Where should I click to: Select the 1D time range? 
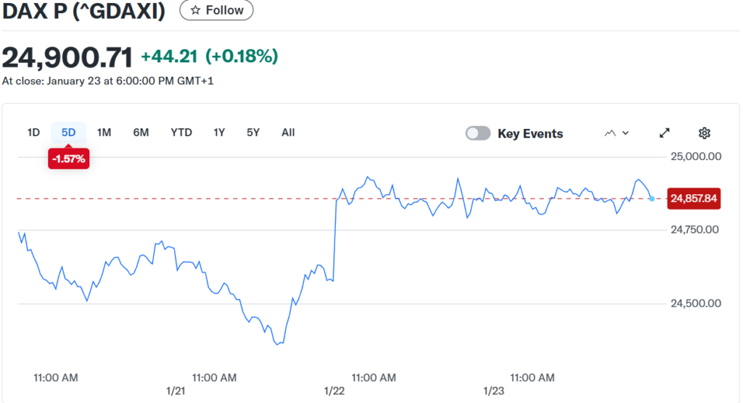tap(33, 133)
